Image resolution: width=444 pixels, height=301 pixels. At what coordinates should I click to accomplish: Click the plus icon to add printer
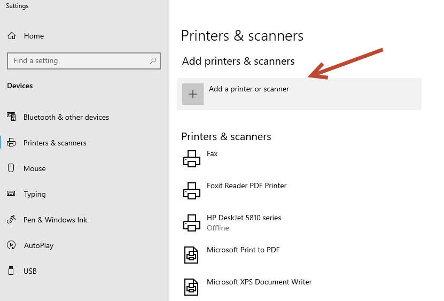pos(193,94)
